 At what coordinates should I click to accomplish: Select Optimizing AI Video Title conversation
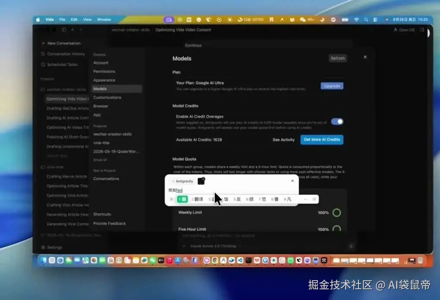[67, 127]
